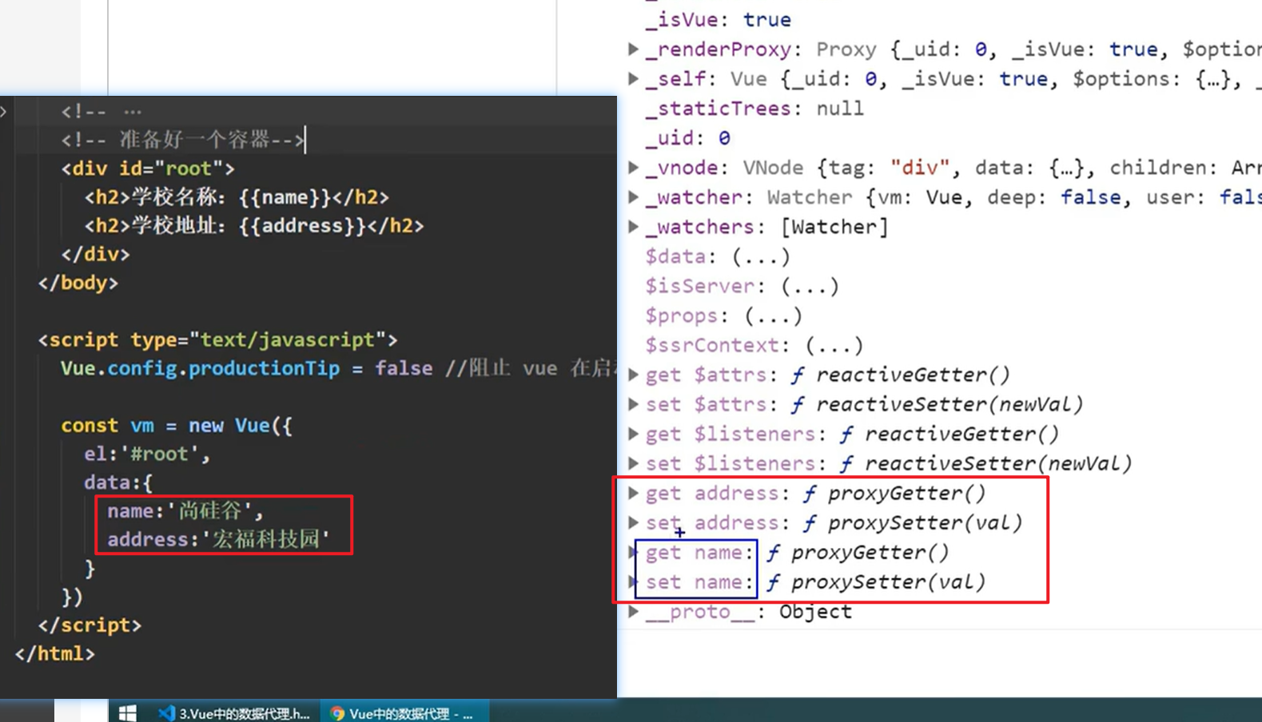Expand set address proxySetter

(633, 522)
